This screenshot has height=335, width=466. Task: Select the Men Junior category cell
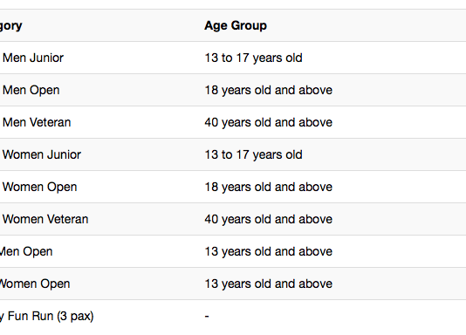(33, 58)
